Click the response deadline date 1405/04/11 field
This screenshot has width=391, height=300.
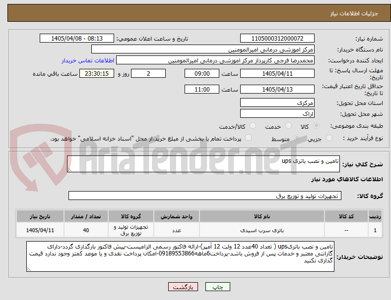(277, 73)
